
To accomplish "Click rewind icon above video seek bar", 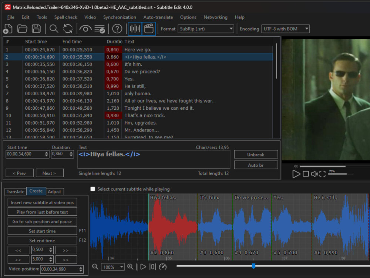I will [296, 166].
